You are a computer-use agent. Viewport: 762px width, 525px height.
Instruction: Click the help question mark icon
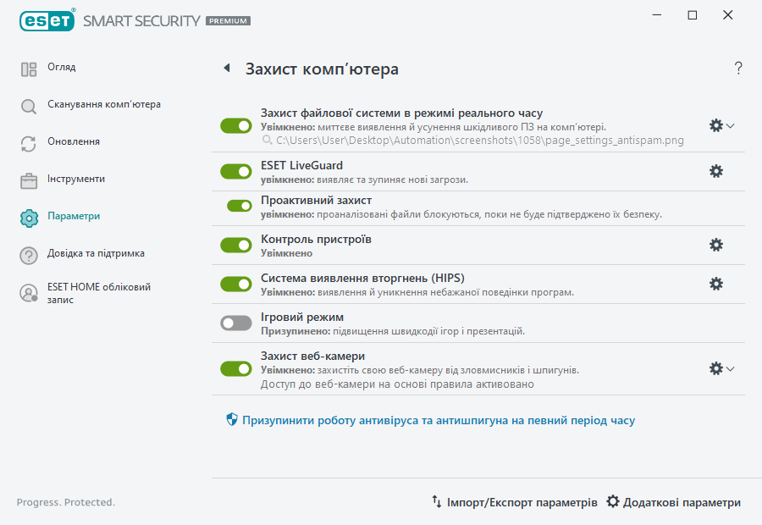coord(737,68)
